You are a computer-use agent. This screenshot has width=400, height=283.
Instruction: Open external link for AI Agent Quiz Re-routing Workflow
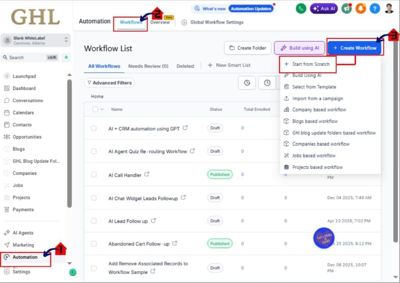point(192,151)
